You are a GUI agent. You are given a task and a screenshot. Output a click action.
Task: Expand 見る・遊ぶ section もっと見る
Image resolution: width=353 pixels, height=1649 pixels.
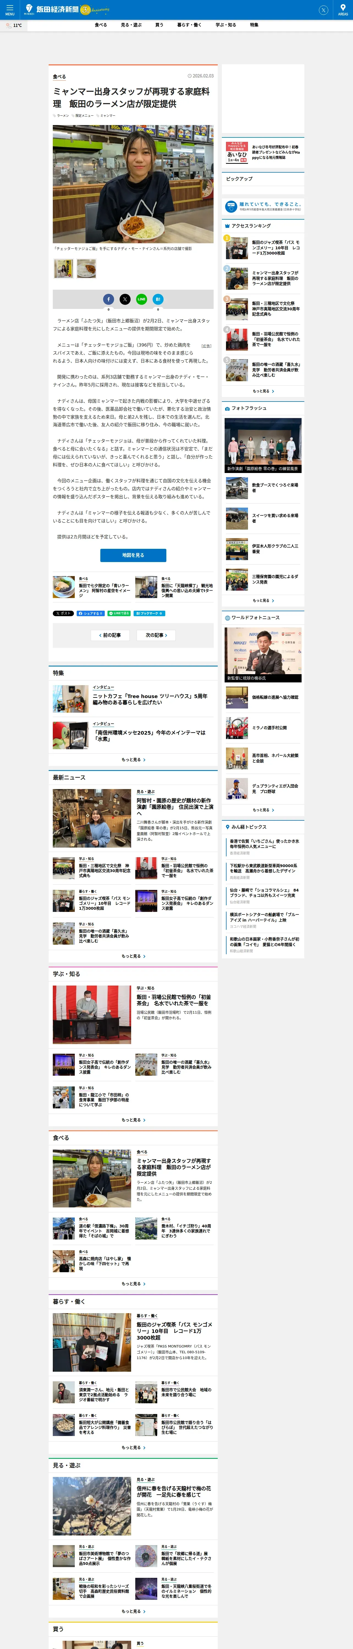[x=133, y=1611]
